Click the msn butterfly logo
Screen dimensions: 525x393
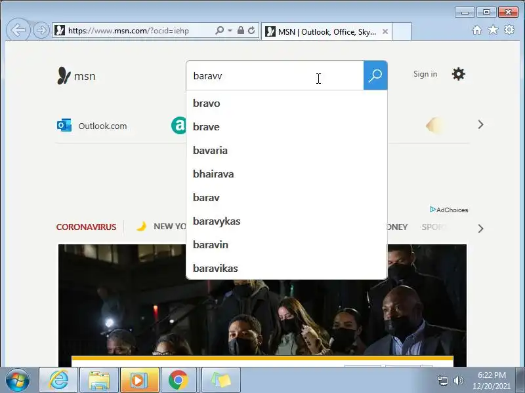[76, 76]
